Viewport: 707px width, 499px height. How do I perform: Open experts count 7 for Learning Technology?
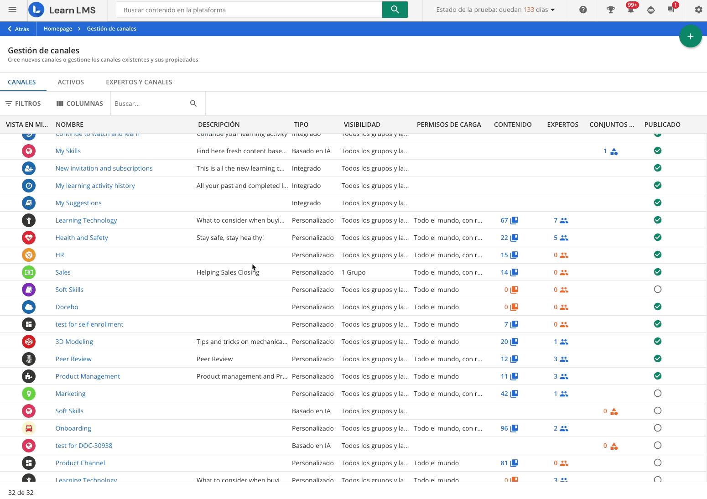pos(561,220)
